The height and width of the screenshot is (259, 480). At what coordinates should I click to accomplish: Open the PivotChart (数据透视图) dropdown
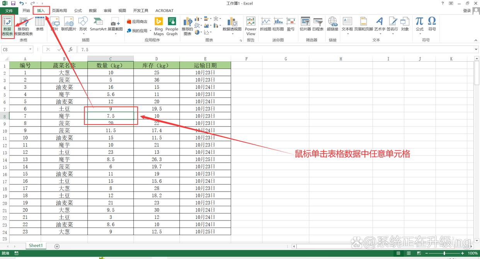(232, 26)
